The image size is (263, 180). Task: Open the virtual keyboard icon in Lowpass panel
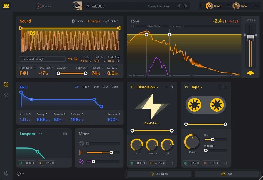(65, 134)
